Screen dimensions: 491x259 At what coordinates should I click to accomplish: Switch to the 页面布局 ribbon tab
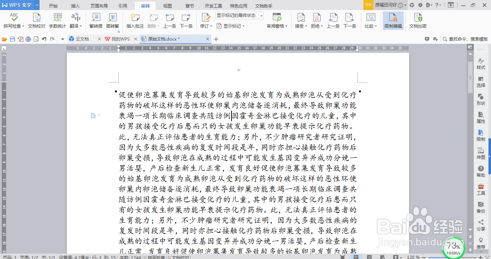click(x=99, y=6)
